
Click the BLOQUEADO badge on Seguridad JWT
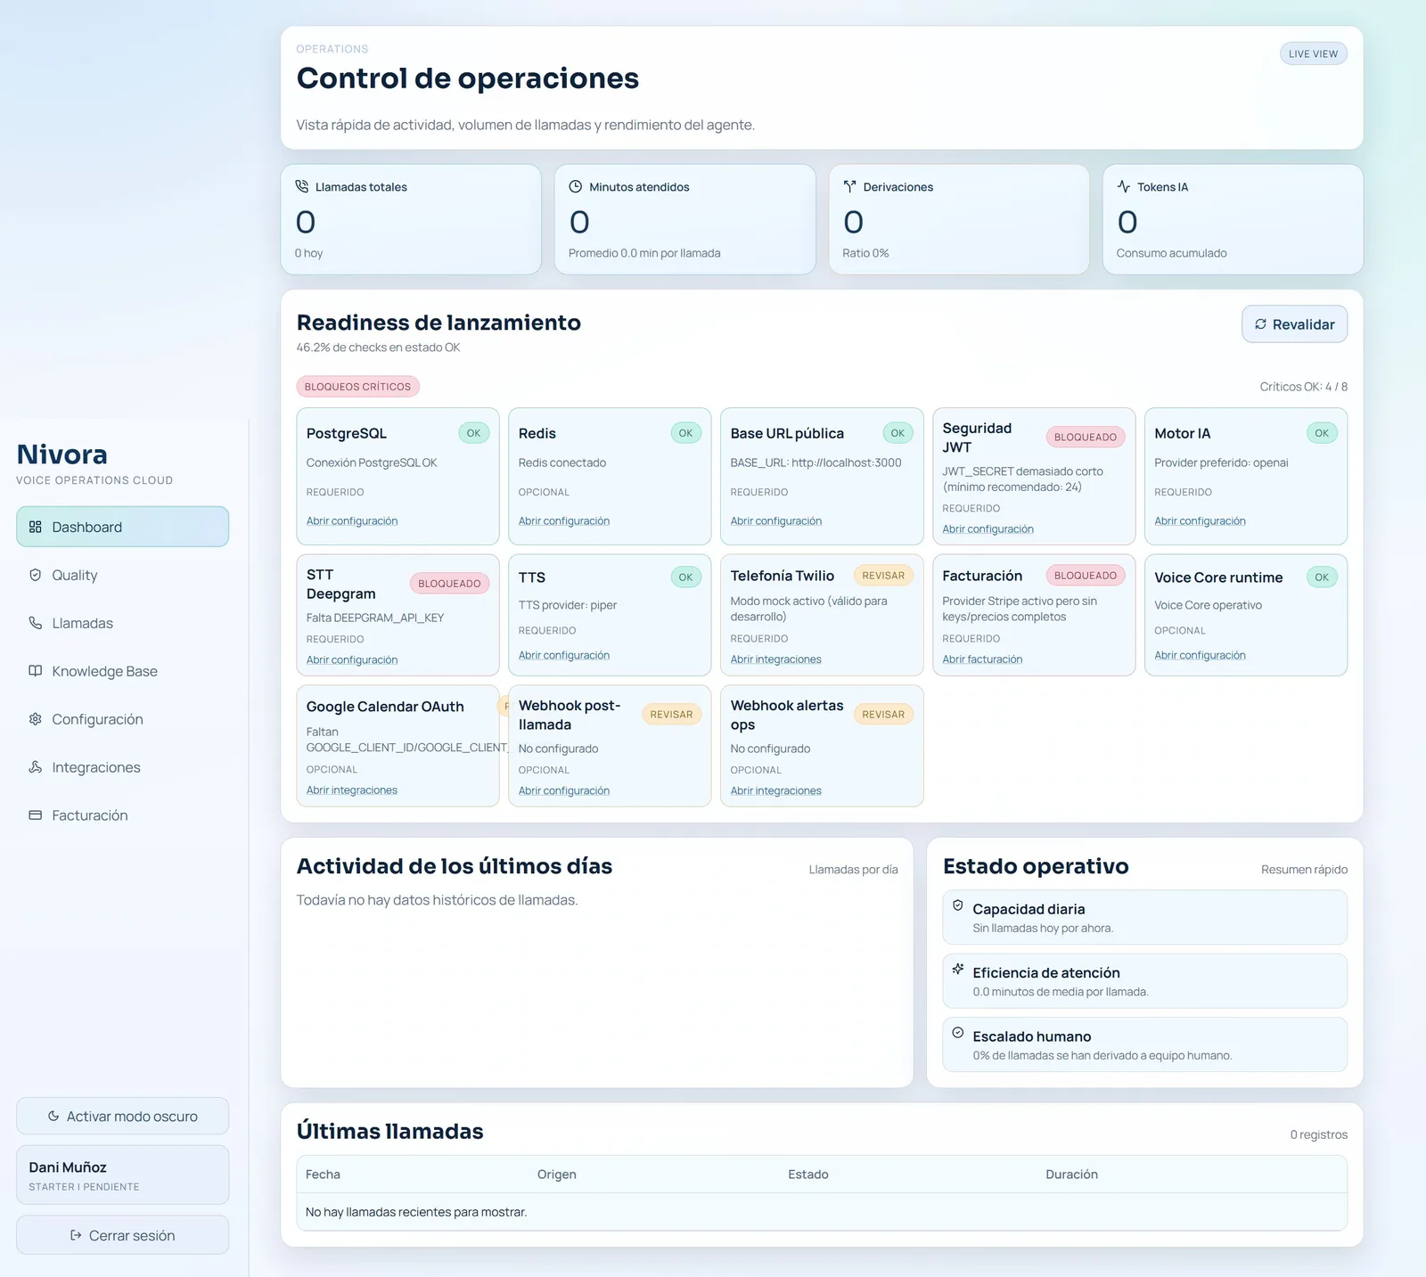[x=1085, y=437]
